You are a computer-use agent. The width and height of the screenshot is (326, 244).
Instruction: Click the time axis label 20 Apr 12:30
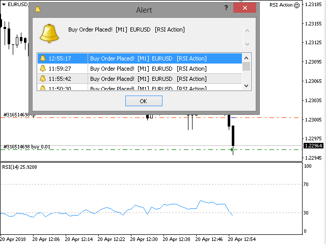(x=144, y=239)
